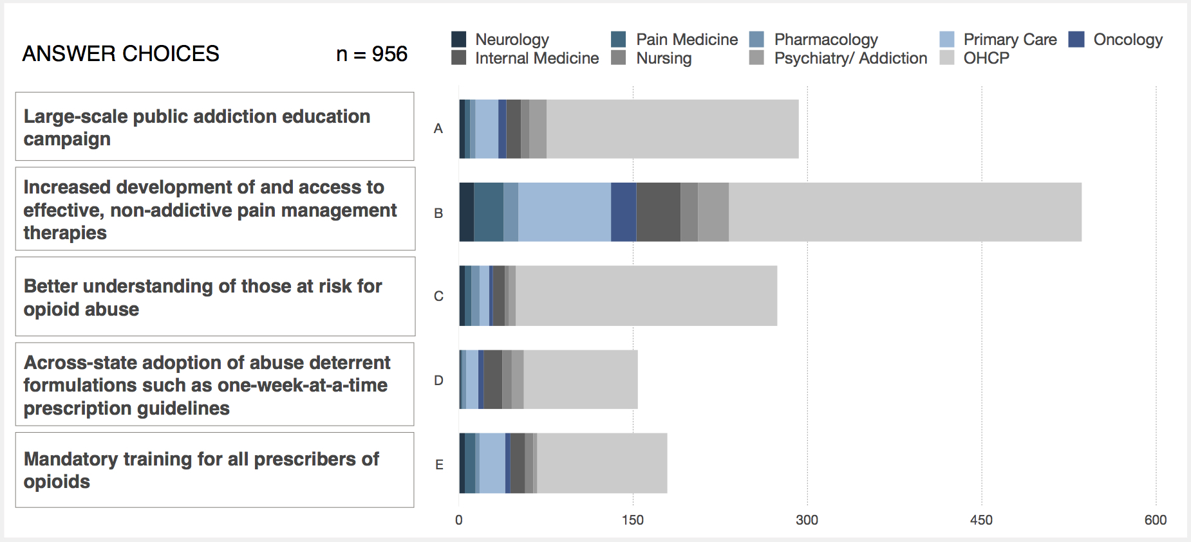Click the Neurology legend color swatch
The image size is (1191, 542).
coord(458,39)
